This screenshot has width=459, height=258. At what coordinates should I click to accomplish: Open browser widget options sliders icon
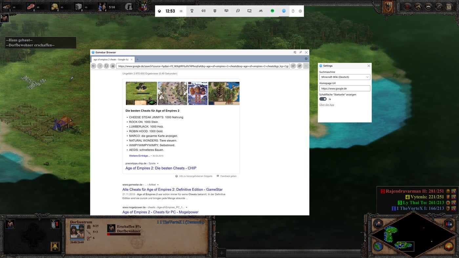point(295,52)
